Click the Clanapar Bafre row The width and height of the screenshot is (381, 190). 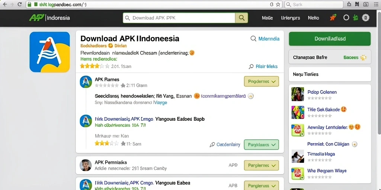[x=330, y=57]
